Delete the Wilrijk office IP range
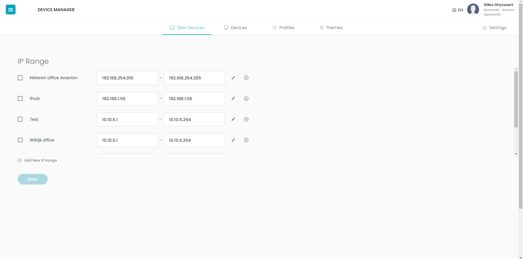 (246, 140)
